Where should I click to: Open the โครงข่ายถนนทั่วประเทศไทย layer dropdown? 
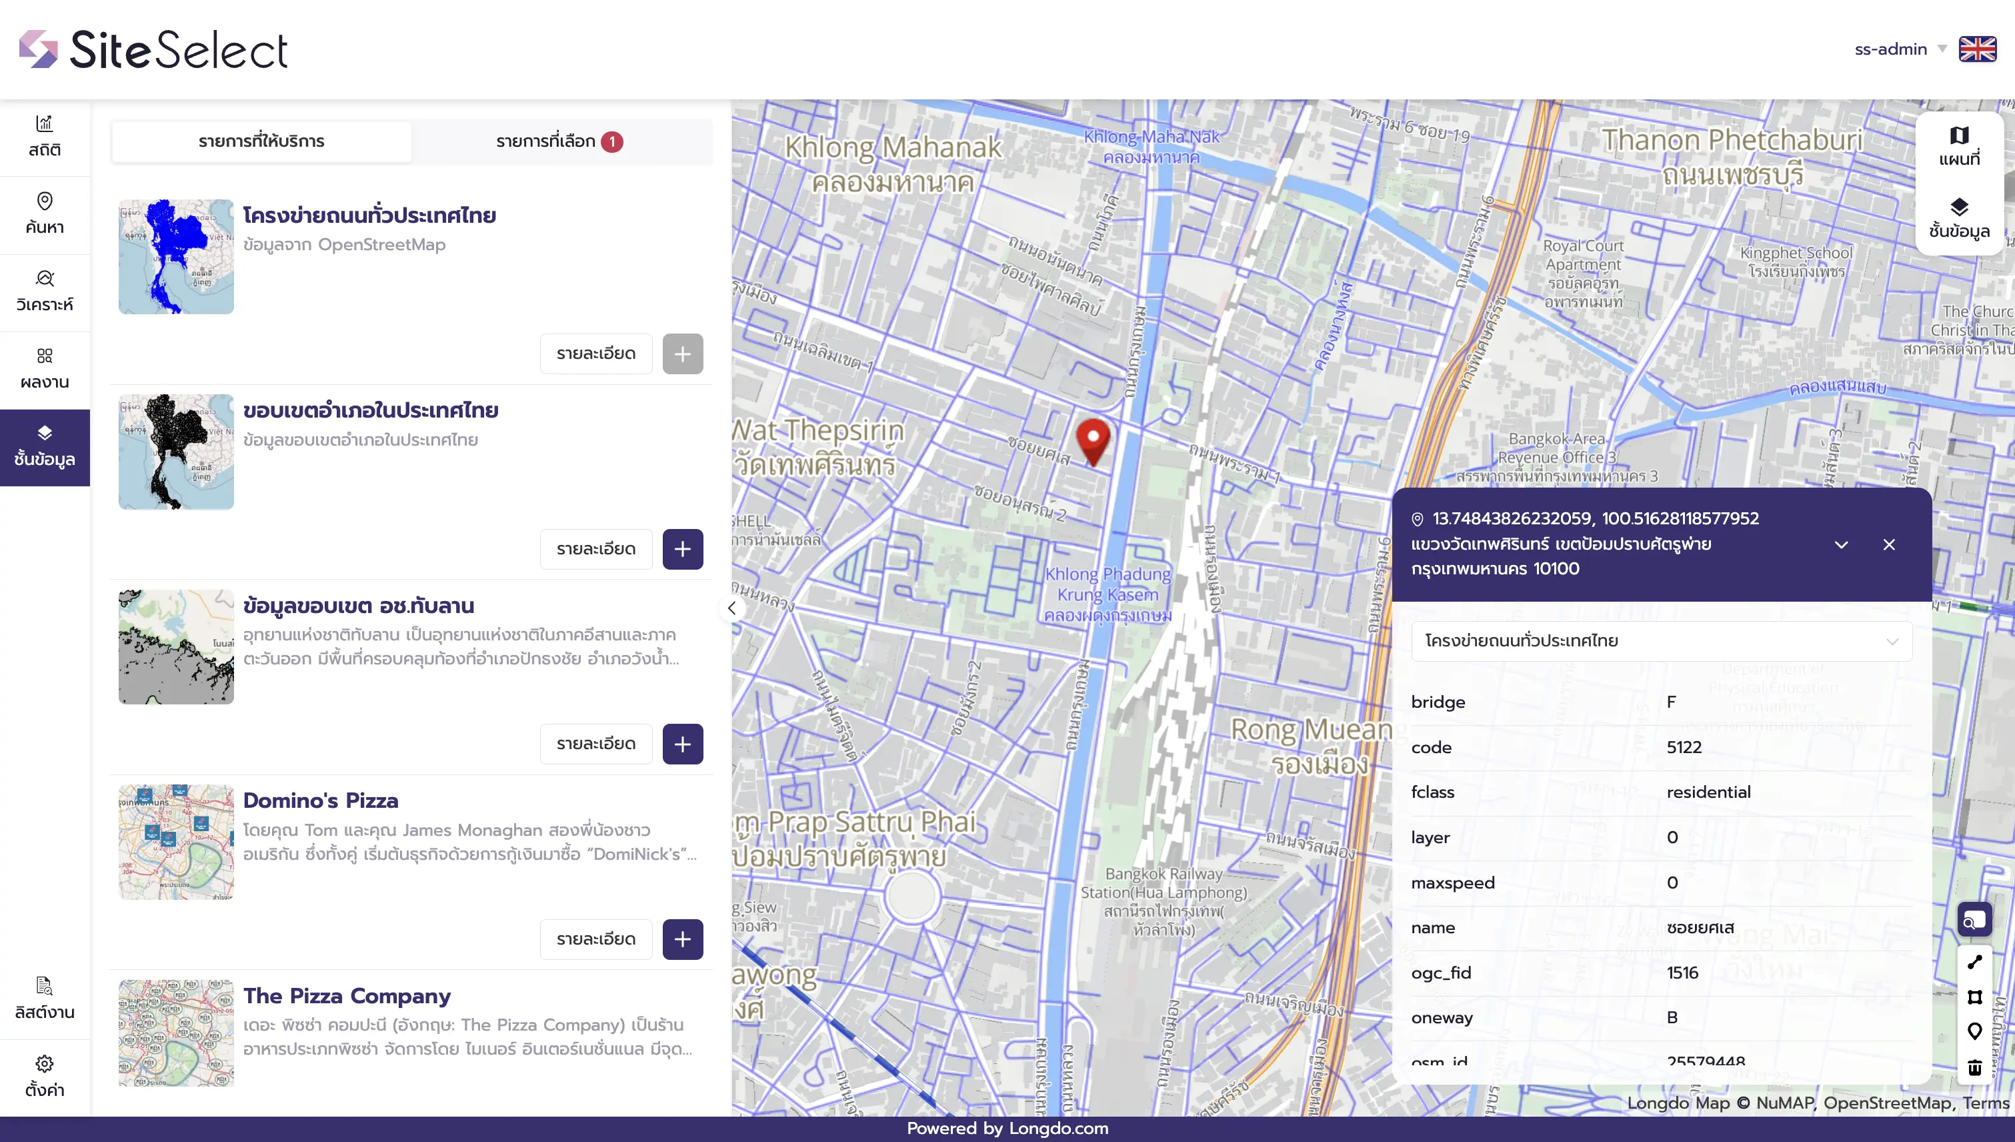(1661, 641)
